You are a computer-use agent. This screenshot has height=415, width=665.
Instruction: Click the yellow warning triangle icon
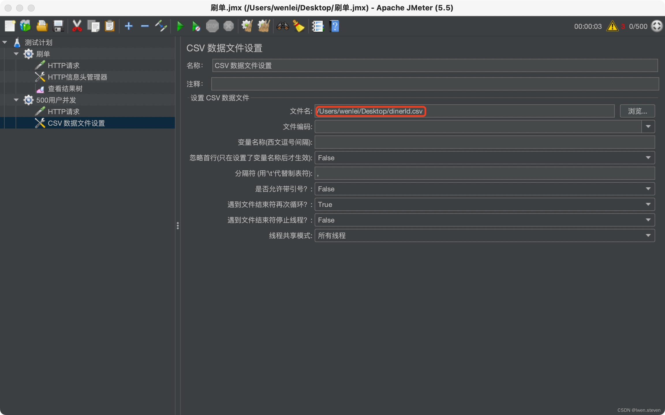[612, 26]
